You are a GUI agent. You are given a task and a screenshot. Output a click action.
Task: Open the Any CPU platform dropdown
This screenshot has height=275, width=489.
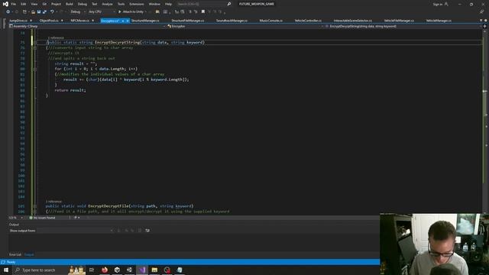[102, 12]
